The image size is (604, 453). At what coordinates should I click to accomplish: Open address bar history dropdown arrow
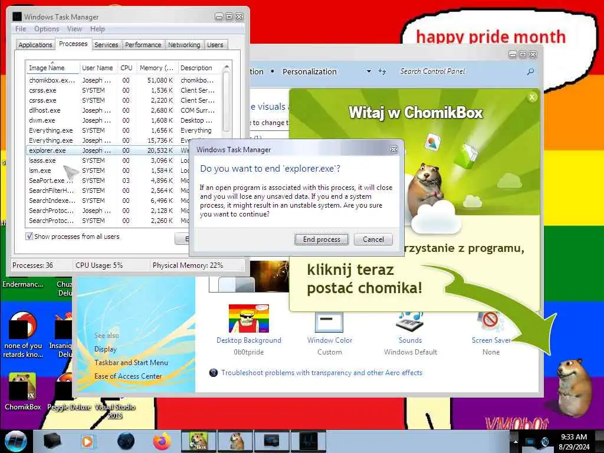[x=369, y=71]
